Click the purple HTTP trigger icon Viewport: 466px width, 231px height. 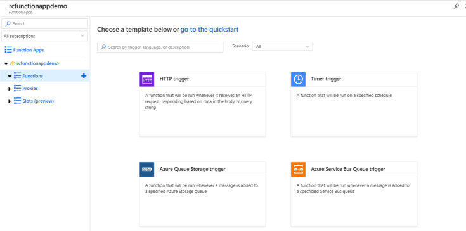click(147, 79)
